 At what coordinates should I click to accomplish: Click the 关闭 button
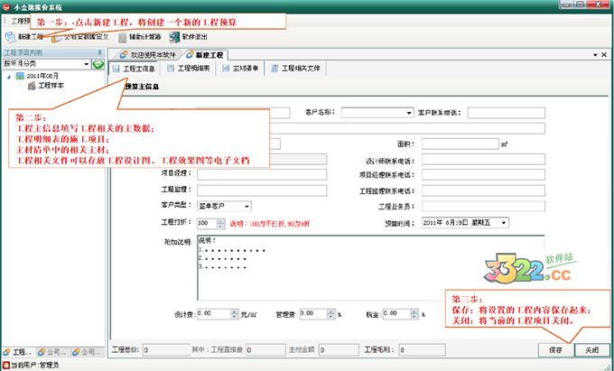[x=591, y=348]
